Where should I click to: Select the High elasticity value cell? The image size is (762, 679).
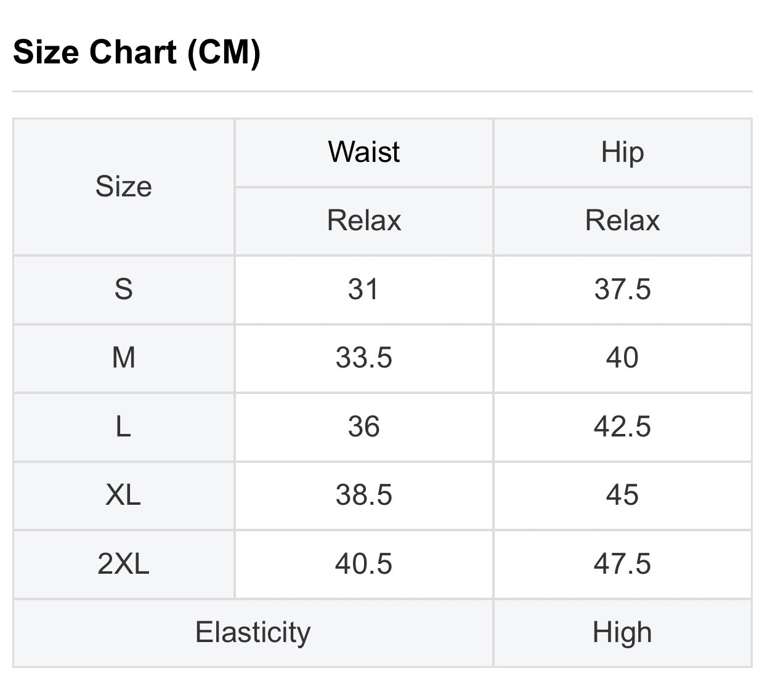[x=622, y=632]
